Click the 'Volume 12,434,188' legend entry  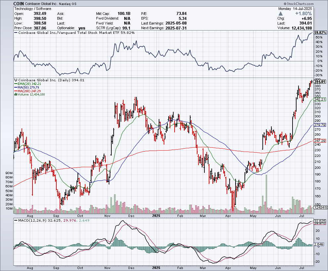(31, 95)
